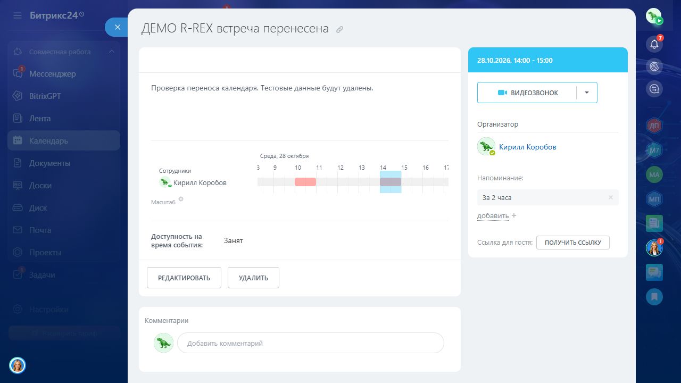Open the hamburger menu beside Битрикс24
This screenshot has height=383, width=681.
coord(18,15)
